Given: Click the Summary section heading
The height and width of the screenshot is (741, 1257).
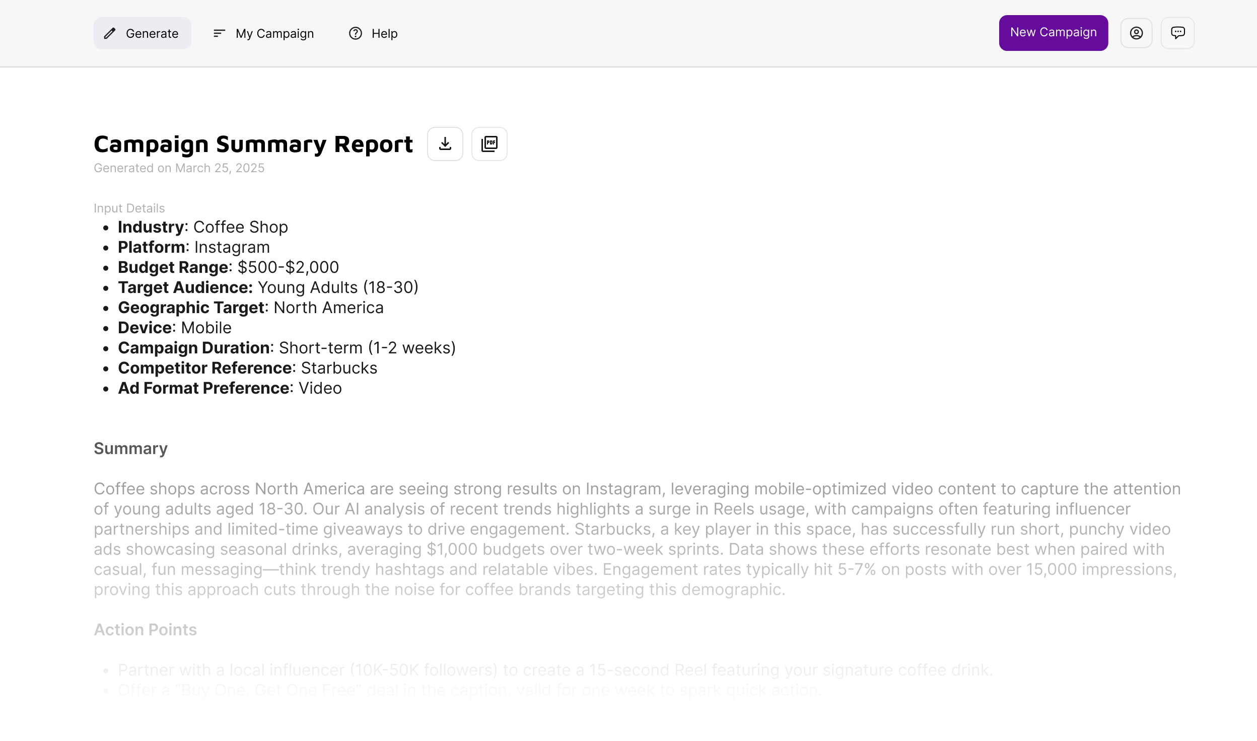Looking at the screenshot, I should tap(130, 449).
